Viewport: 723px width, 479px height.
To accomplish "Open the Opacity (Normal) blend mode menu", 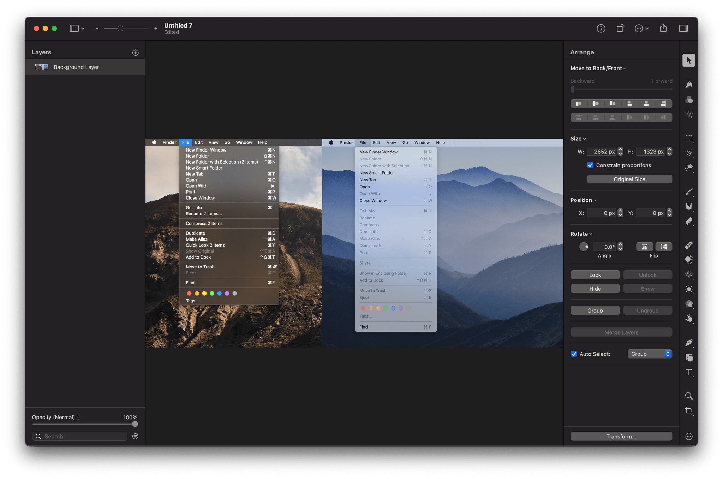I will (56, 417).
